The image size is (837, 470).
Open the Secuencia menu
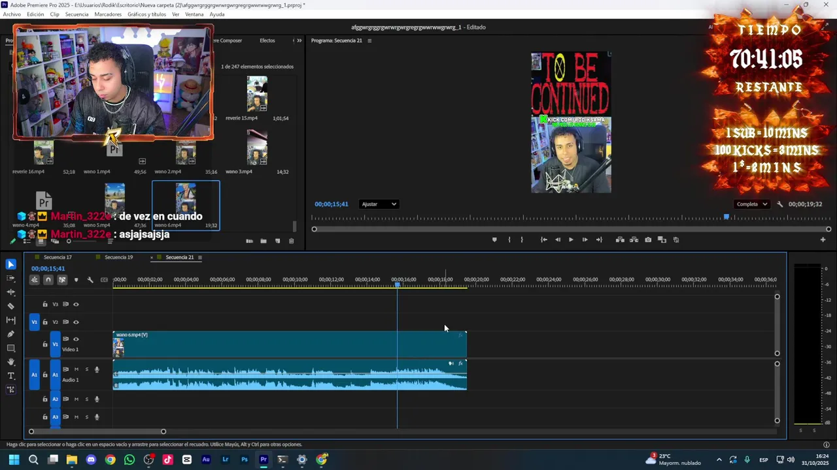[77, 14]
